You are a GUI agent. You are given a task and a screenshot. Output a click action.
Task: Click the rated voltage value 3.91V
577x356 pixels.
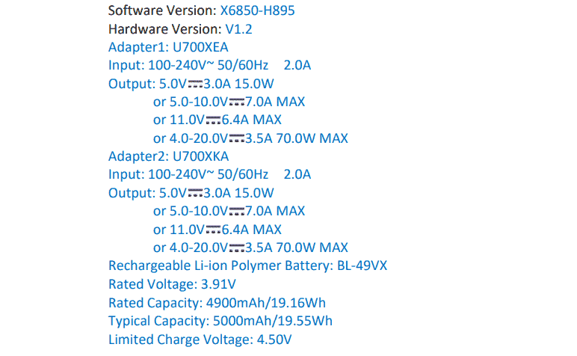(x=219, y=284)
